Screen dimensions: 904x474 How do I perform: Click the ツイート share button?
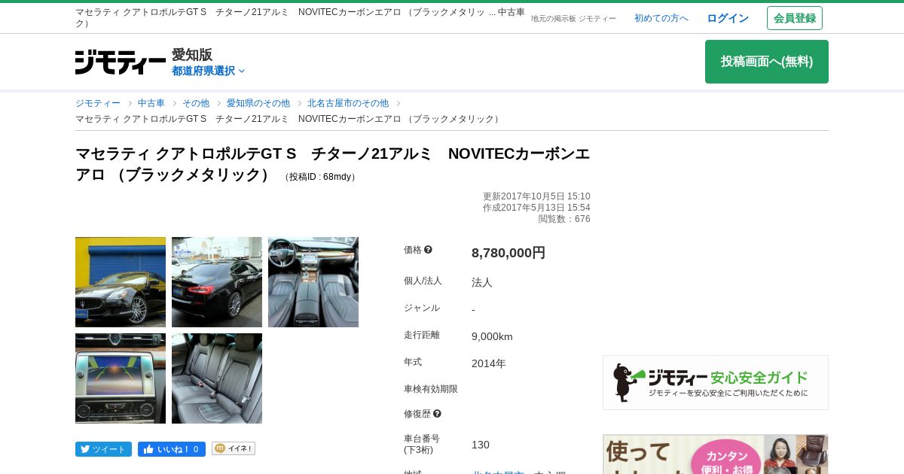click(x=103, y=449)
